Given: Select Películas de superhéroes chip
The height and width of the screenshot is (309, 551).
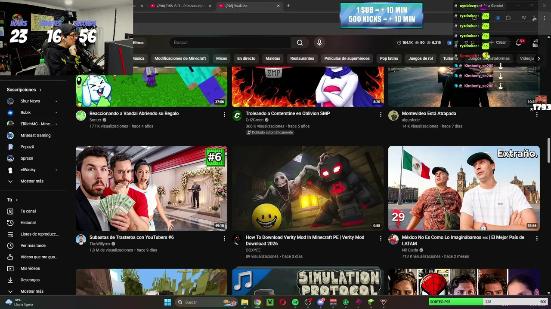Looking at the screenshot, I should click(347, 58).
